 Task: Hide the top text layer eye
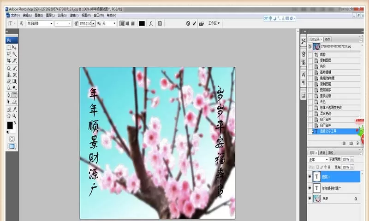[309, 177]
